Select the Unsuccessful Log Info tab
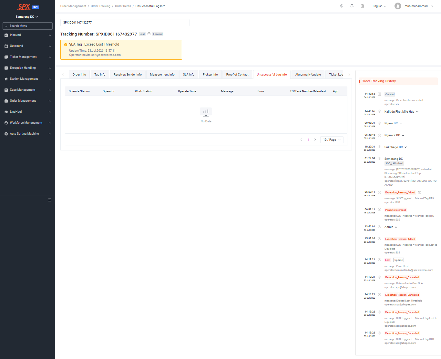 point(272,75)
